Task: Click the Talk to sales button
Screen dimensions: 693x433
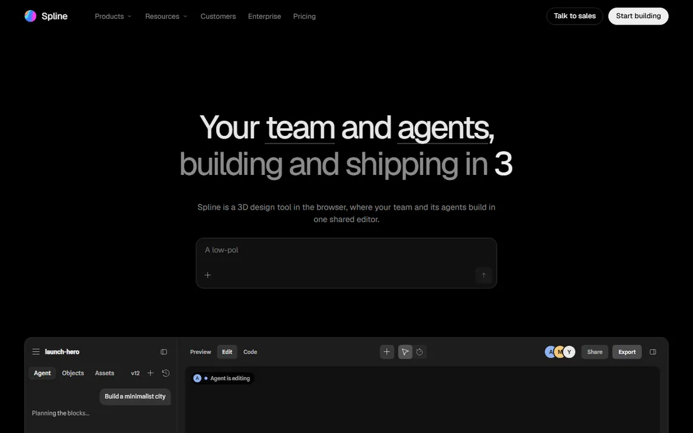Action: 575,16
